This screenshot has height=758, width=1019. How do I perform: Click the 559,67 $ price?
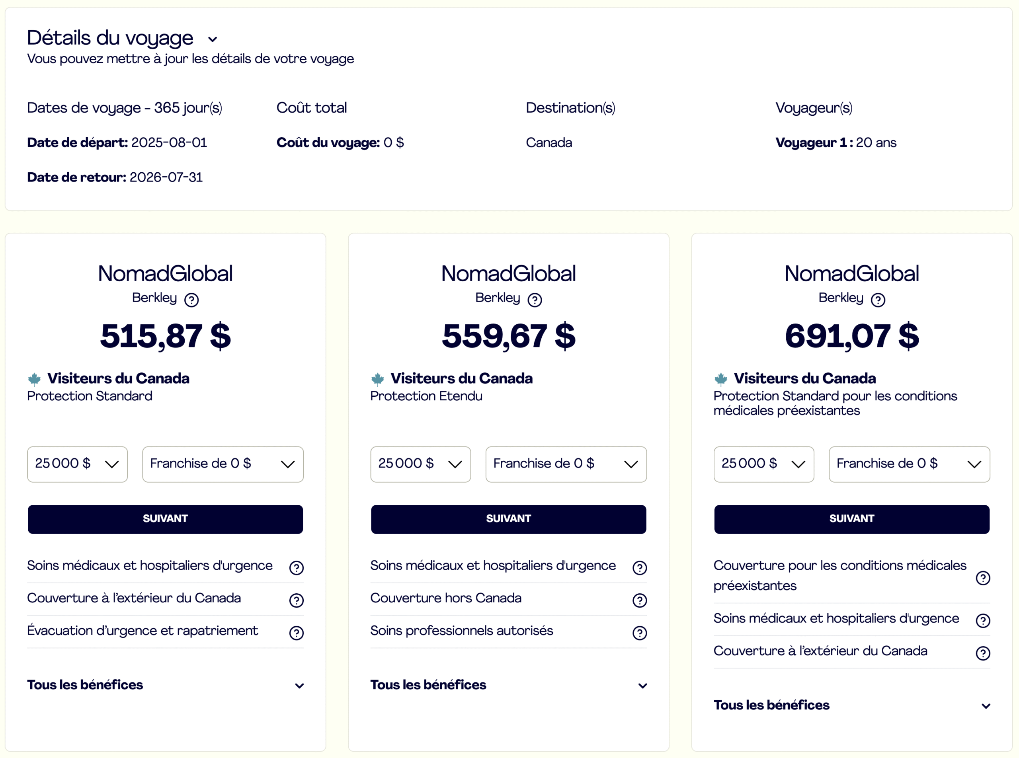point(509,336)
